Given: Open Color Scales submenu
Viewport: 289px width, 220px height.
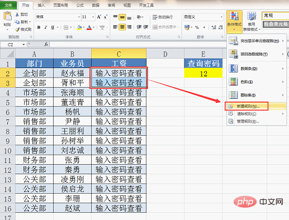Looking at the screenshot, I should [257, 82].
